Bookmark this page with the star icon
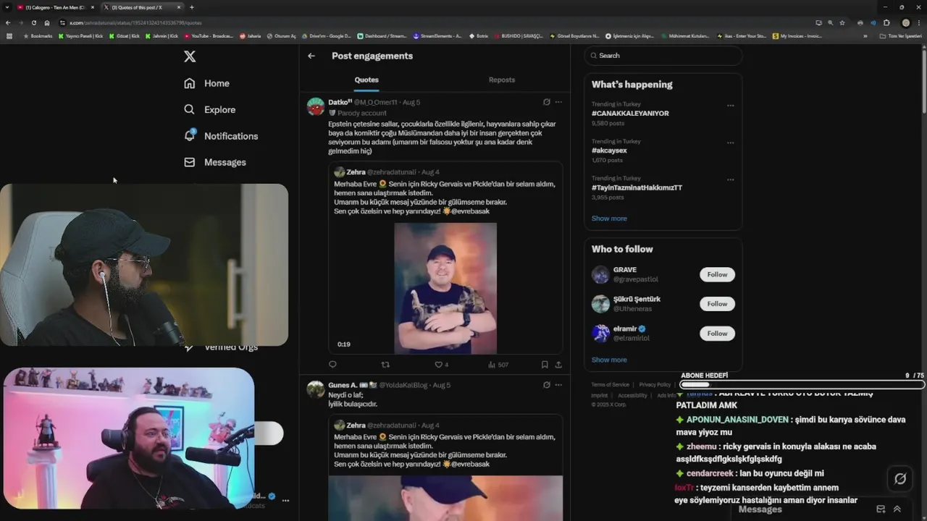Screen dimensions: 927x521 point(842,22)
